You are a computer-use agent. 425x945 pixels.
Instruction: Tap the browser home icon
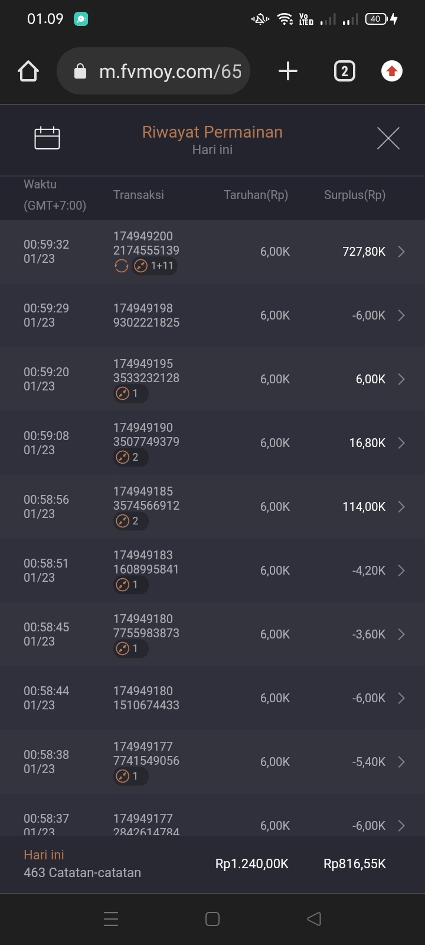pyautogui.click(x=28, y=71)
